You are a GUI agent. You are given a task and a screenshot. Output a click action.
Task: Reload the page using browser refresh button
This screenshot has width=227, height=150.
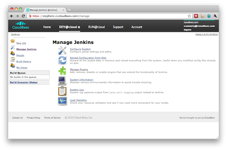pyautogui.click(x=24, y=16)
